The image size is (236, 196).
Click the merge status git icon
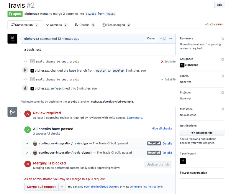(x=12, y=112)
